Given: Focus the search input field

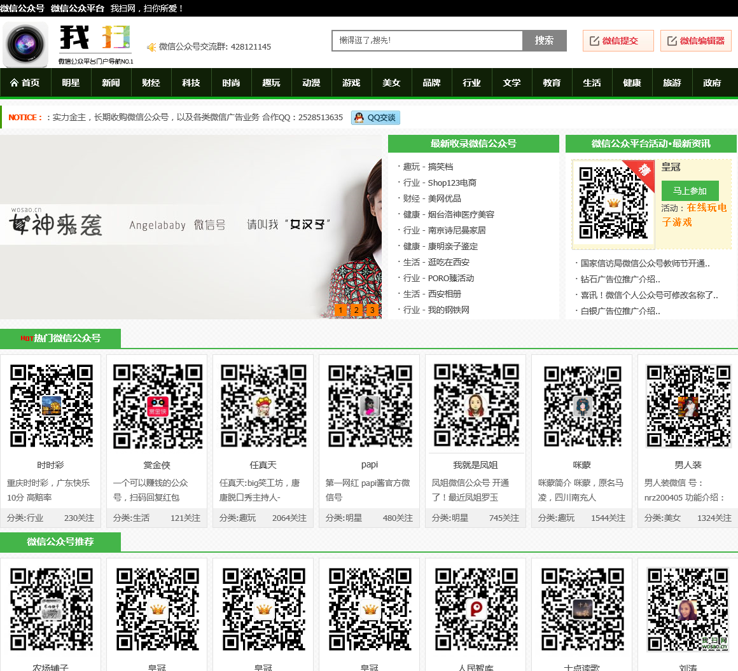Looking at the screenshot, I should pyautogui.click(x=428, y=41).
